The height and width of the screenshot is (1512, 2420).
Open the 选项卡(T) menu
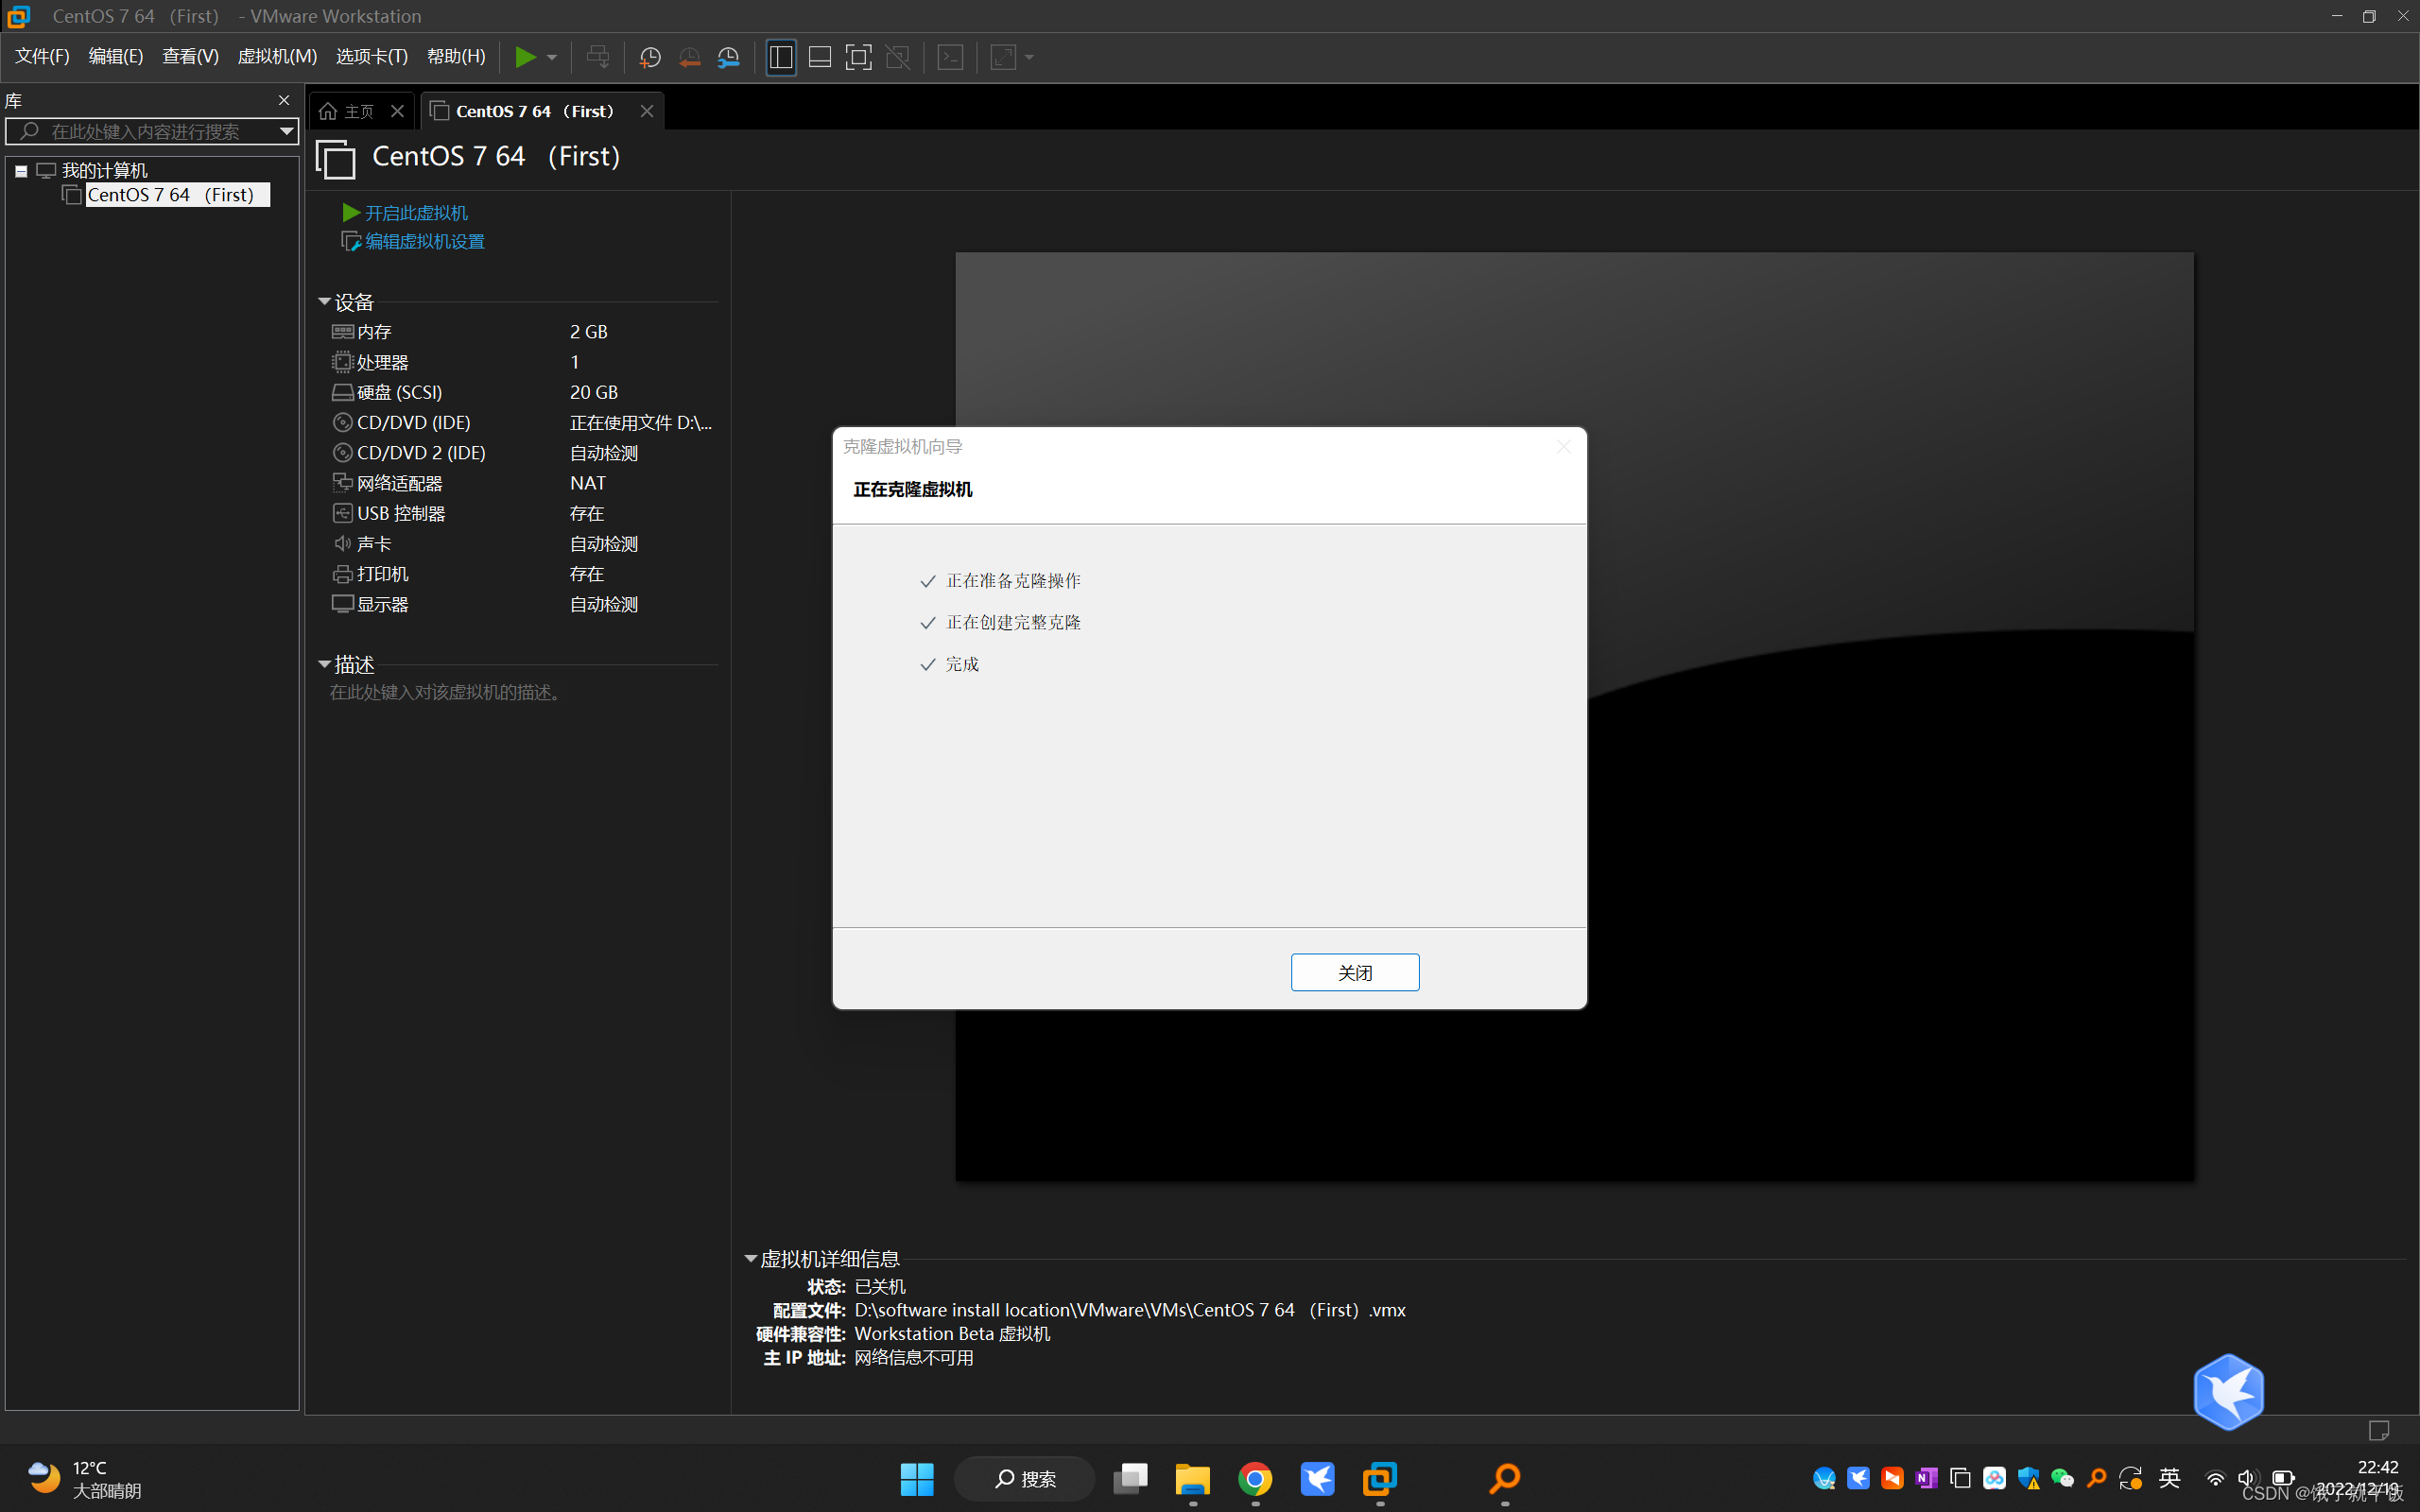pos(372,56)
